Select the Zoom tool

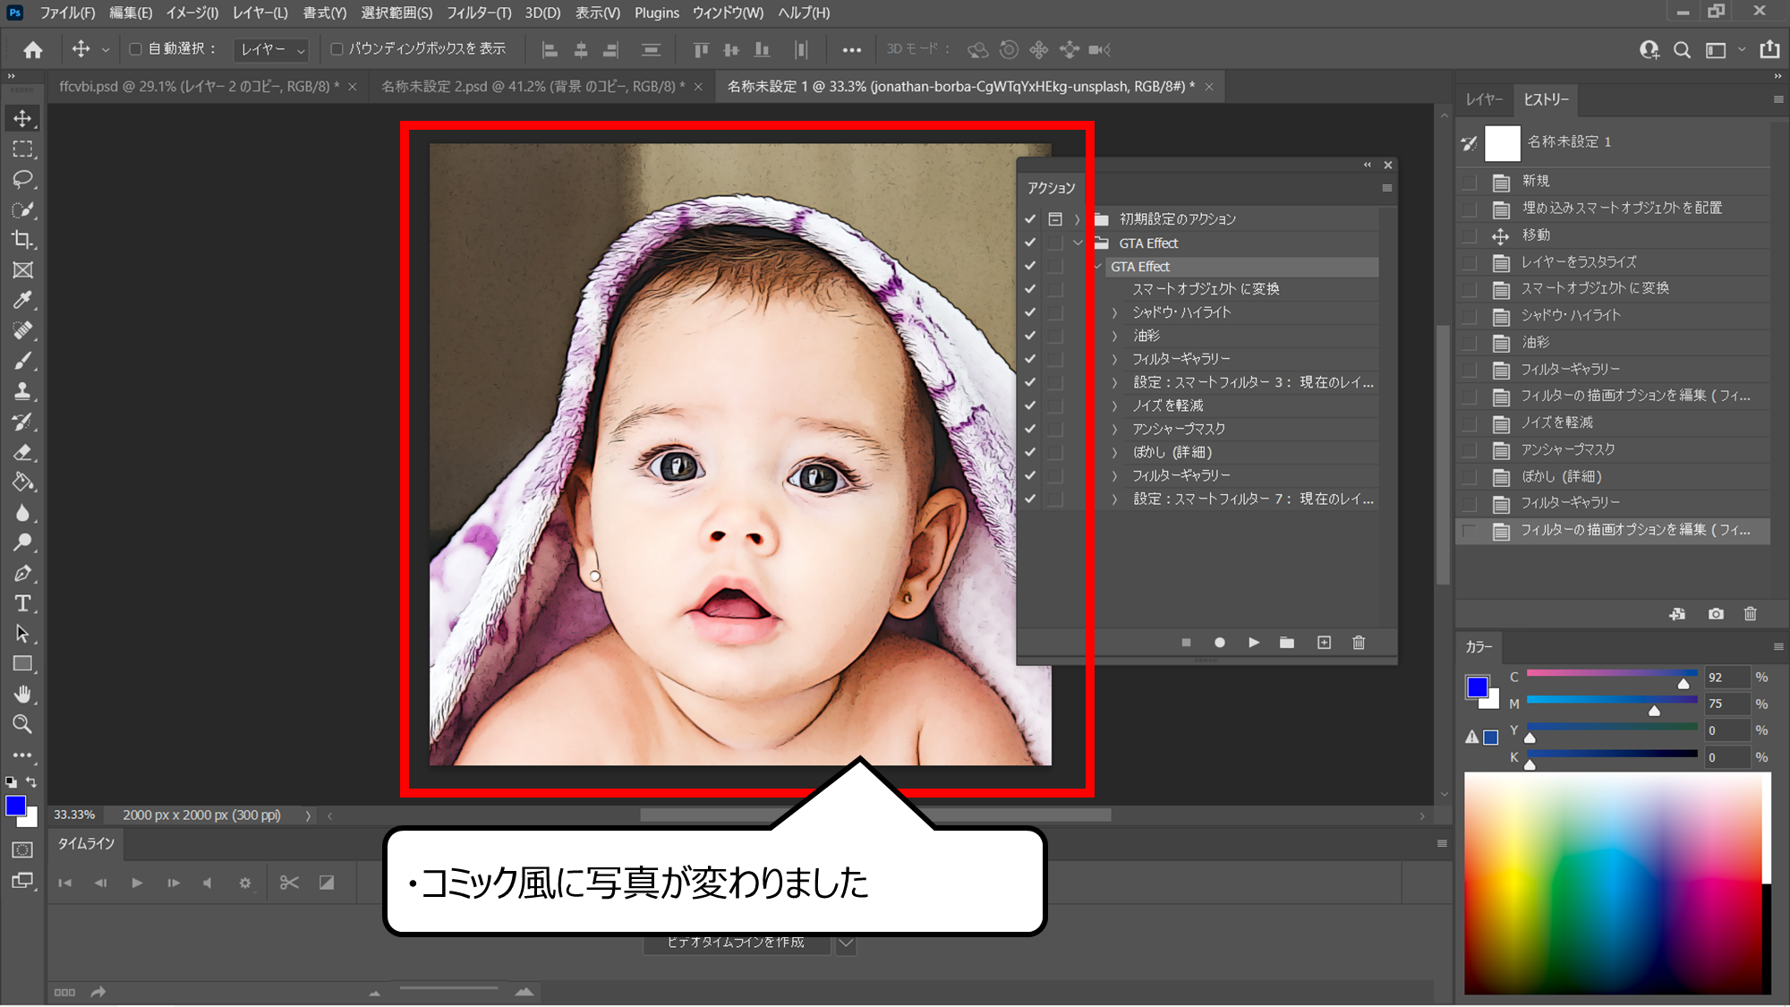[22, 724]
